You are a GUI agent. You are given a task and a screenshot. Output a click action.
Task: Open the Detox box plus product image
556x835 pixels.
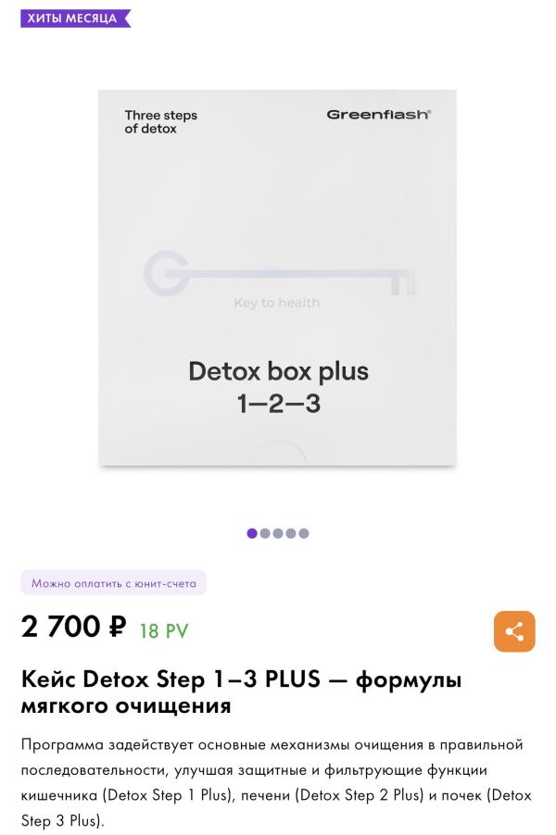(277, 278)
